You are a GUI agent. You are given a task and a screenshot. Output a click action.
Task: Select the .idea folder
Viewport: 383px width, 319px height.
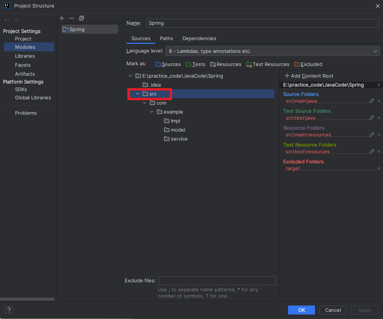pos(152,85)
